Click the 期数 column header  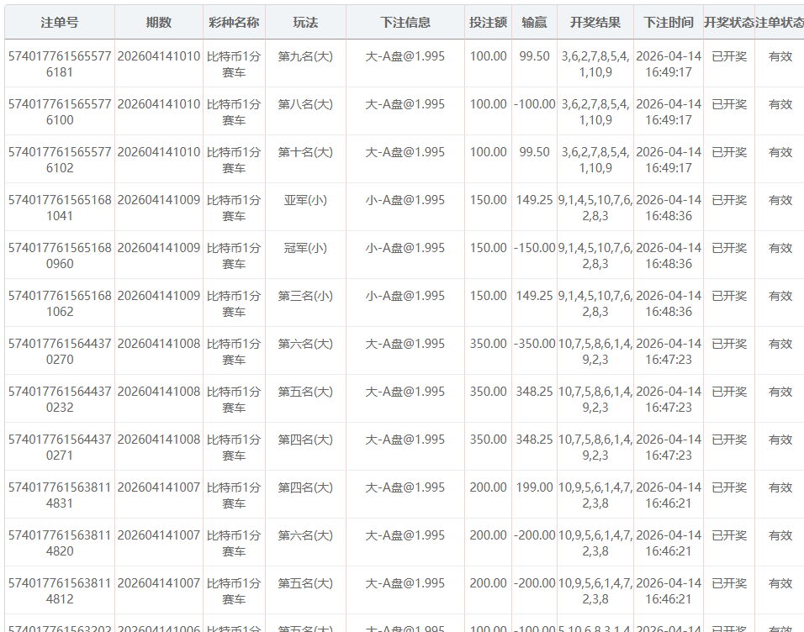pos(158,23)
